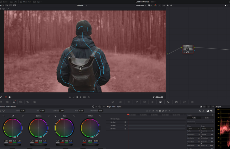Select the Faster quality button
Screen dimensions: 230x149
[x=194, y=118]
